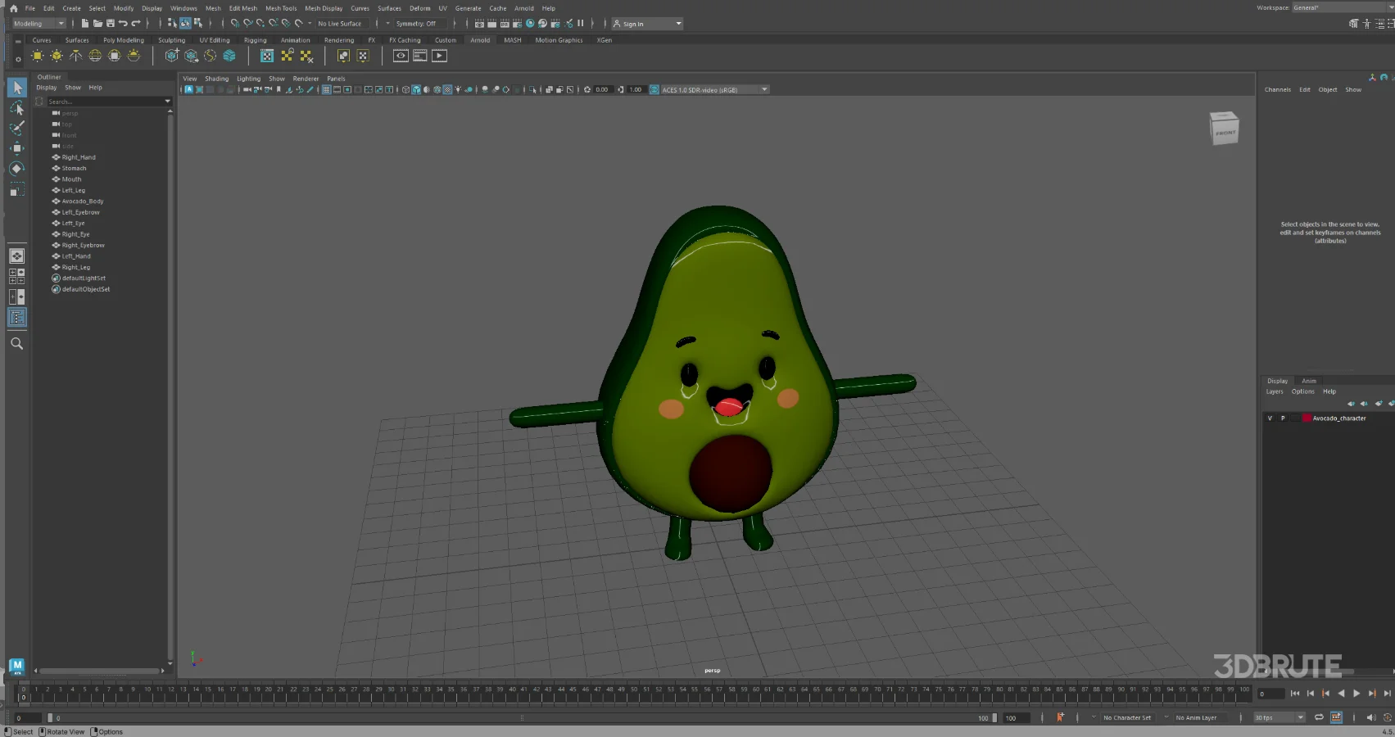Toggle smooth shade all in viewport toolbar
Image resolution: width=1395 pixels, height=737 pixels.
[416, 90]
